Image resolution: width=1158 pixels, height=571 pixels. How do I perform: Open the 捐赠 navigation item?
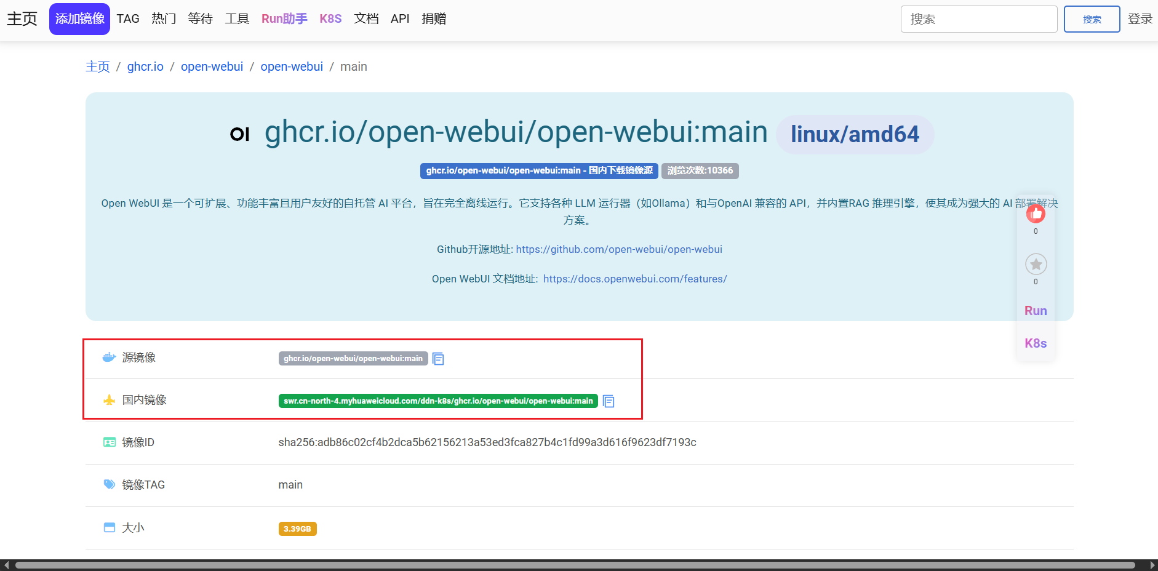pos(434,18)
